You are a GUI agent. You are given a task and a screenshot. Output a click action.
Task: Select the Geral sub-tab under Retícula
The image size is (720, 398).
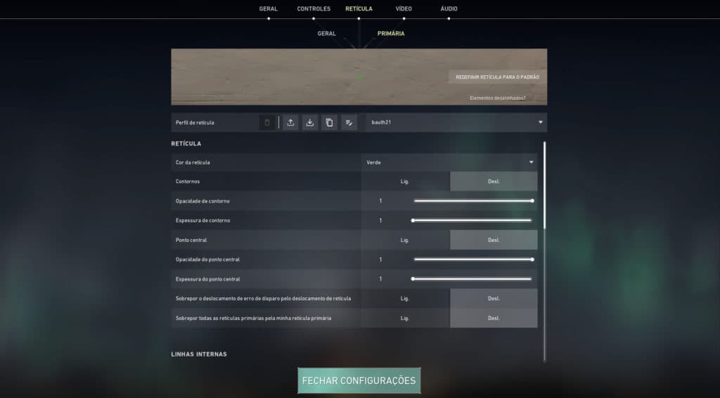click(326, 33)
